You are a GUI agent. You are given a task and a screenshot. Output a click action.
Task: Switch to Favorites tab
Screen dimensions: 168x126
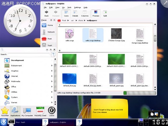click(5, 112)
